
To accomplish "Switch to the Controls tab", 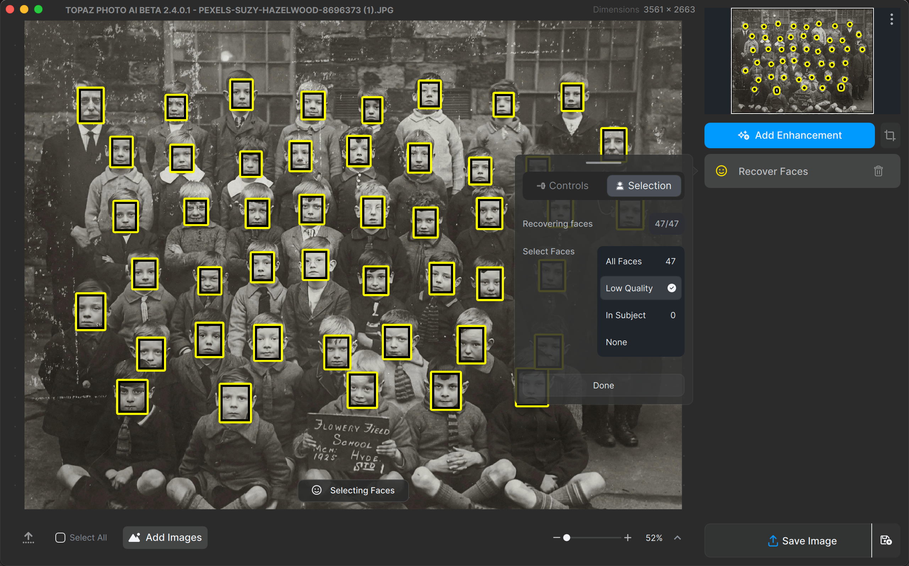I will [563, 186].
